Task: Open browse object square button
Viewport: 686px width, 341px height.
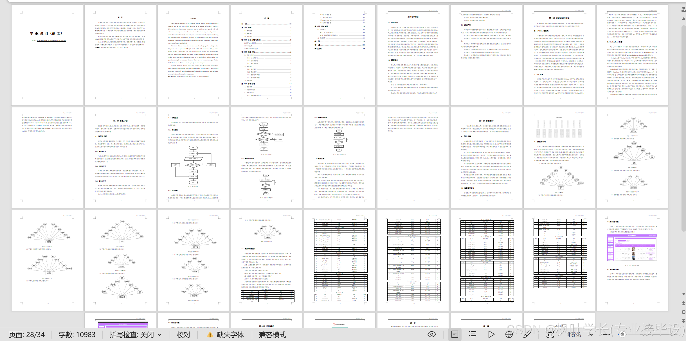Action: (x=684, y=312)
